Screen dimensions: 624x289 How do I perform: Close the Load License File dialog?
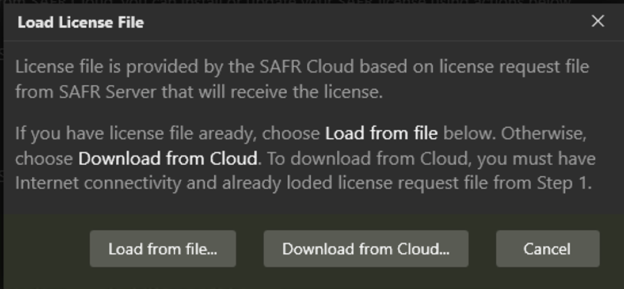(x=598, y=21)
